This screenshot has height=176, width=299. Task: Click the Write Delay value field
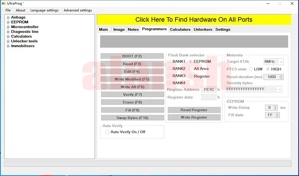(x=269, y=108)
